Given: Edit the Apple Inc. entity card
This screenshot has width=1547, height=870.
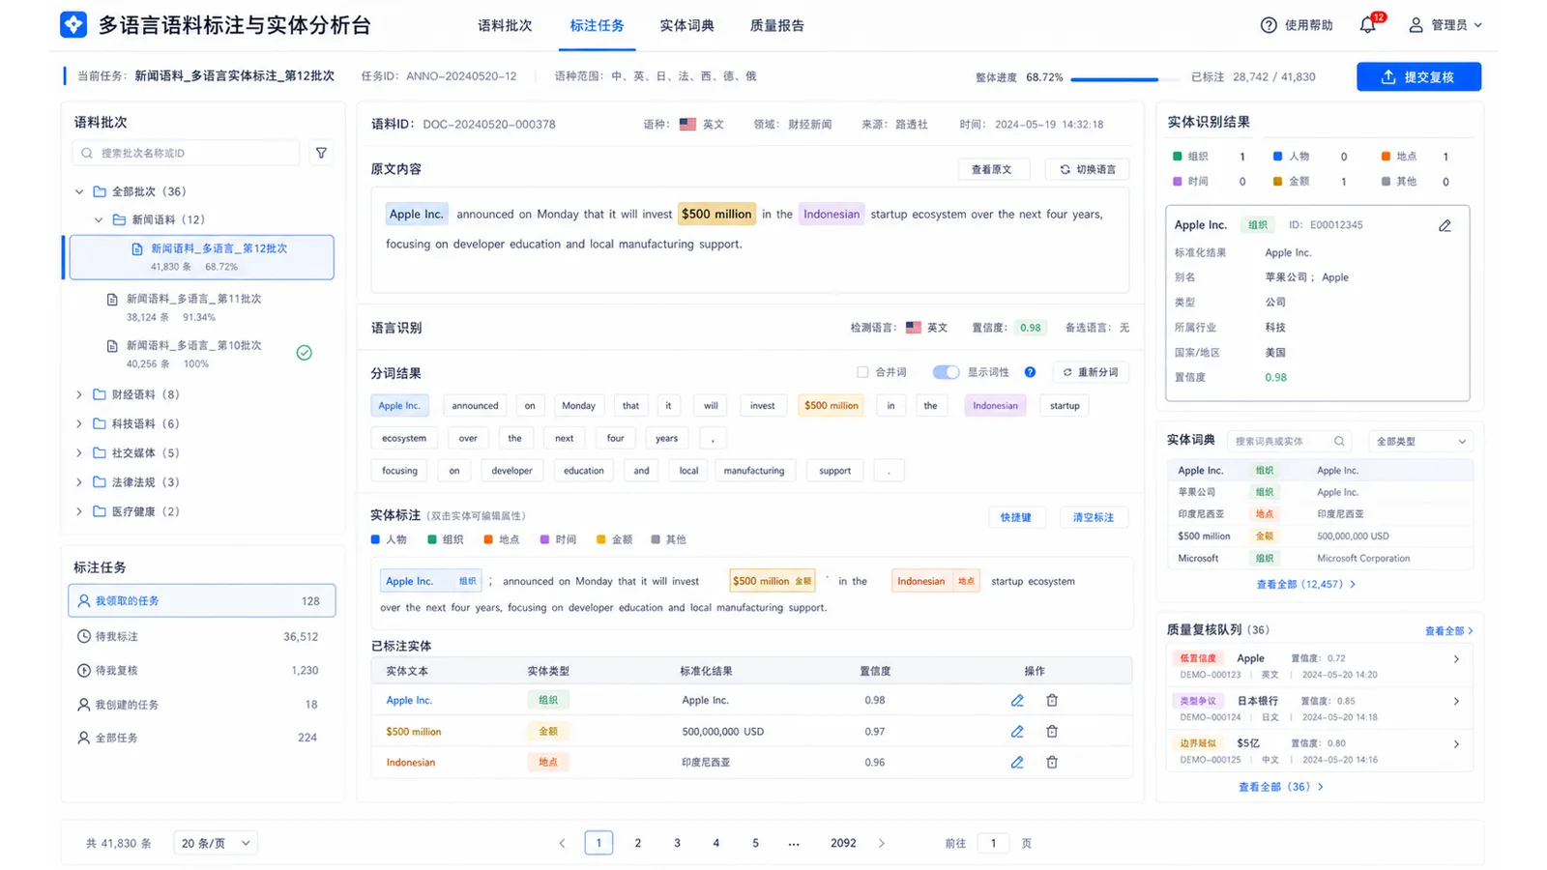Looking at the screenshot, I should point(1445,225).
